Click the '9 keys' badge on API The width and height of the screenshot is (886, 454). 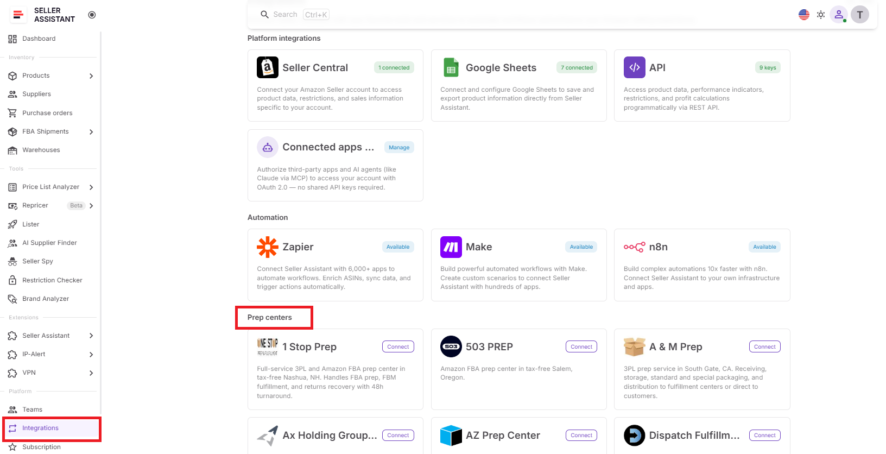pos(768,67)
